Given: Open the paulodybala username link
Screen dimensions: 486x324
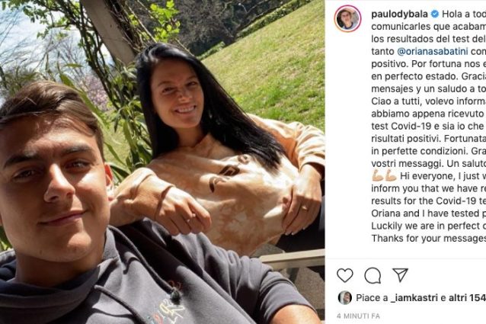Looking at the screenshot, I should coord(399,14).
